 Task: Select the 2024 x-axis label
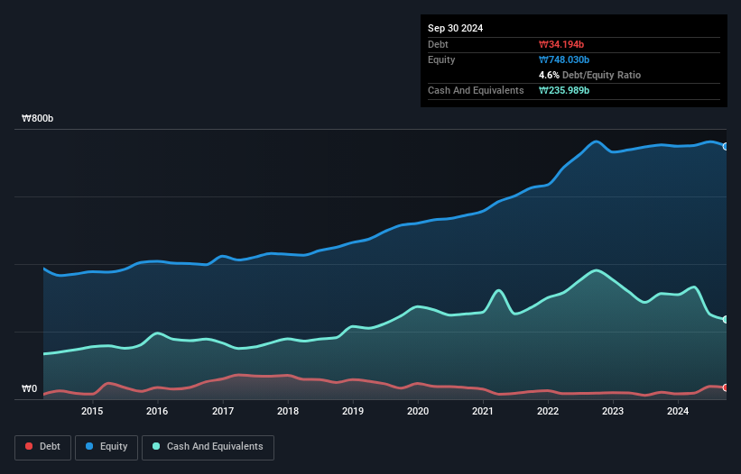pyautogui.click(x=678, y=411)
